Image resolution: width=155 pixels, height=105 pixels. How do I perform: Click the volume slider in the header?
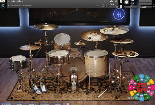145,7
